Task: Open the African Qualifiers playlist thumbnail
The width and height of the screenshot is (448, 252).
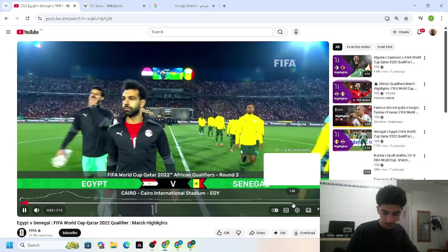Action: (352, 92)
